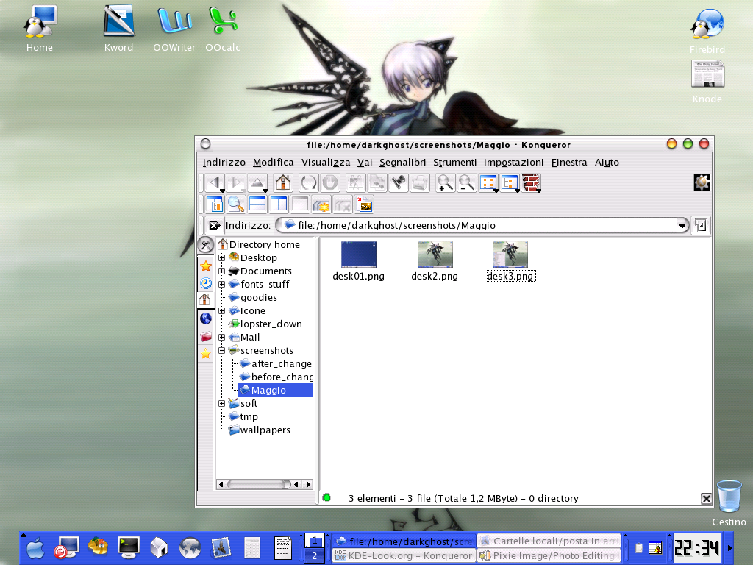This screenshot has width=753, height=565.
Task: Clear the address bar with X button
Action: click(214, 225)
